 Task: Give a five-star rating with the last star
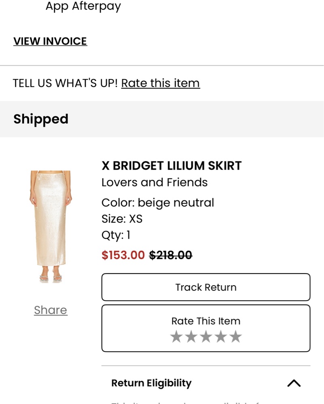[x=235, y=337]
